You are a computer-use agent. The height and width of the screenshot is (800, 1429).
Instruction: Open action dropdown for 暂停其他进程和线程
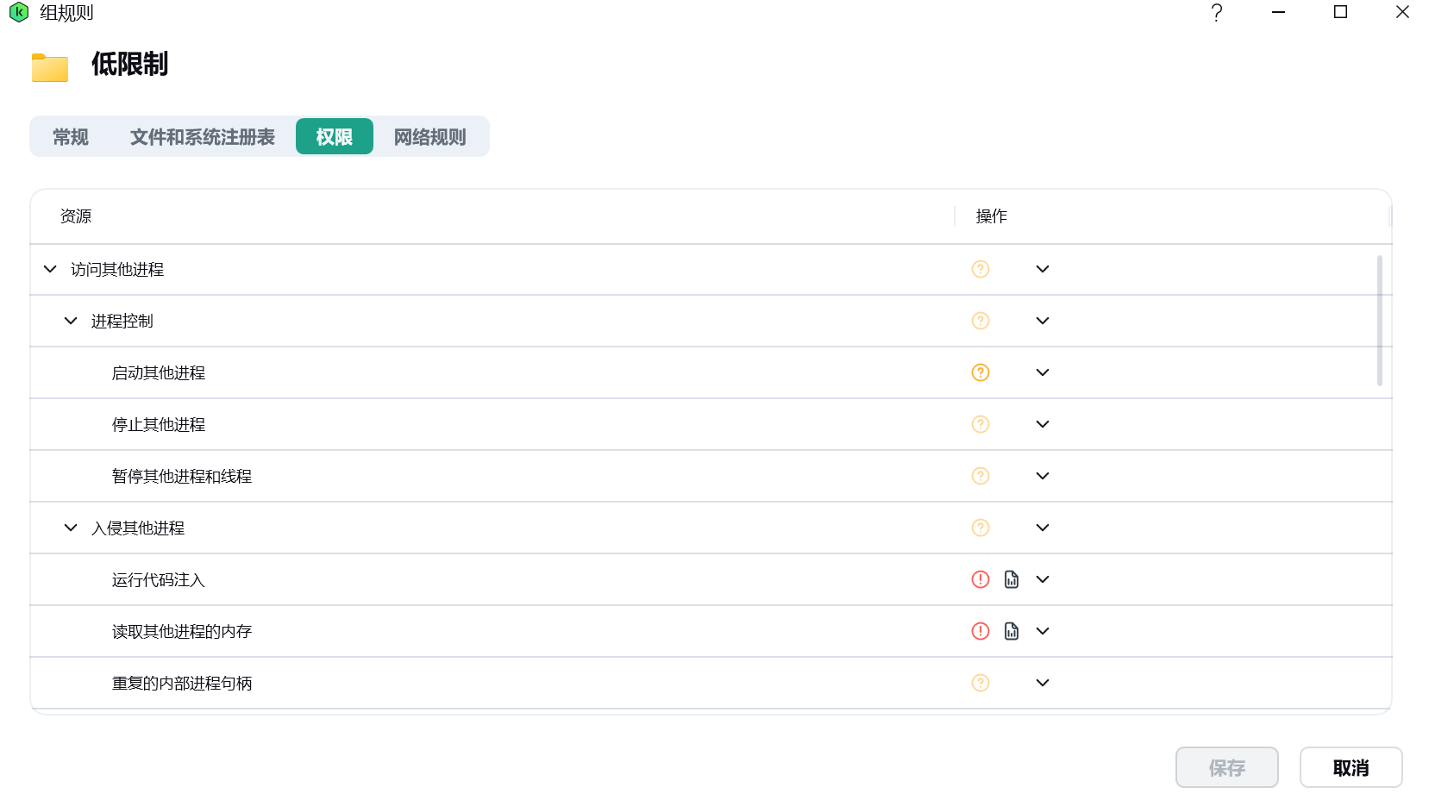(1042, 476)
